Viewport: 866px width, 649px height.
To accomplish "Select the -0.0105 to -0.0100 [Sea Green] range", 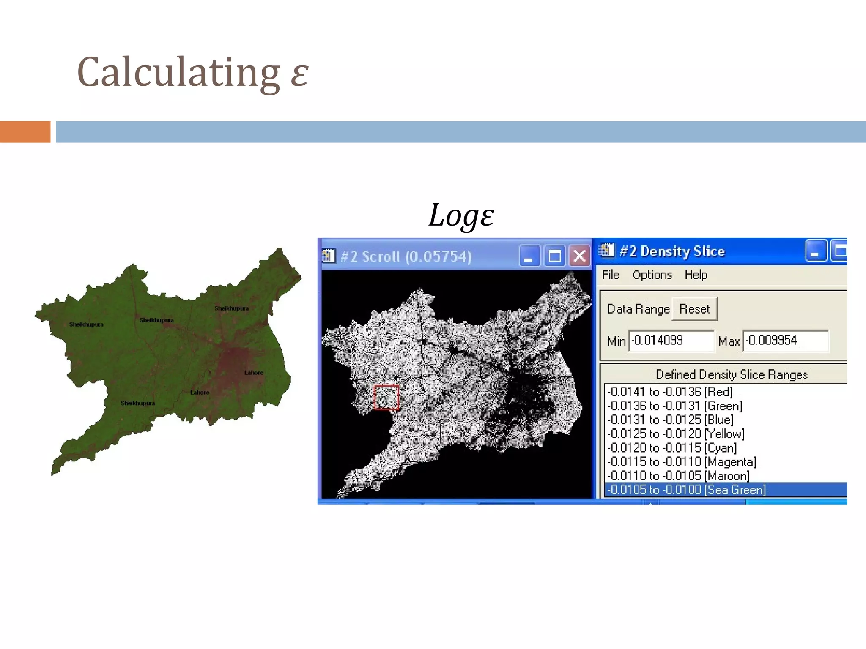I will point(726,490).
